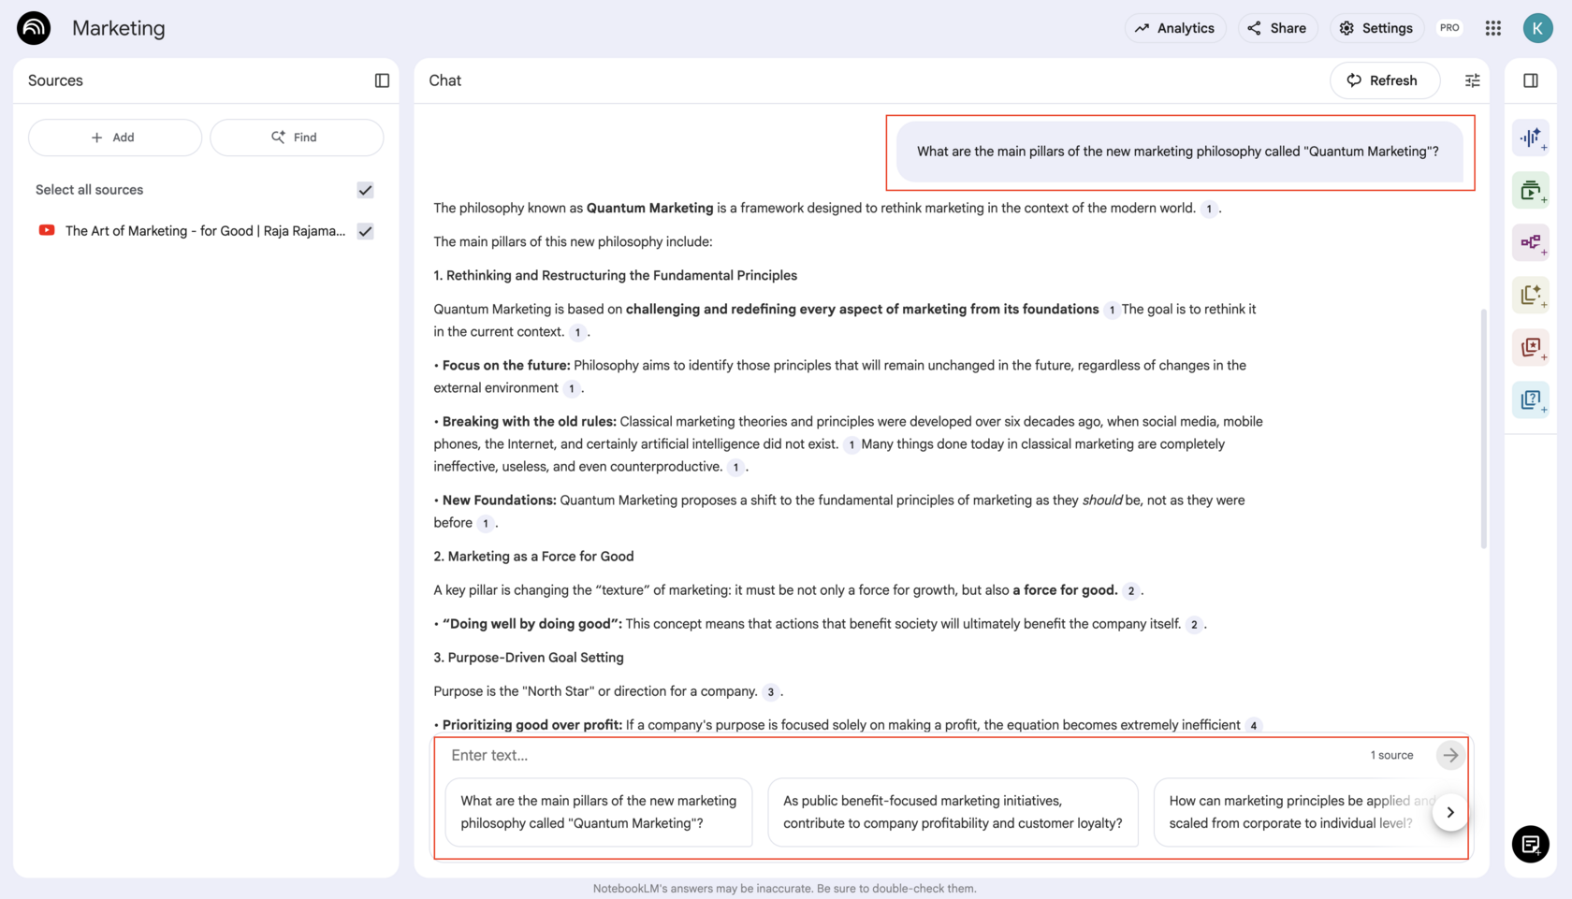Refresh the chat
1572x899 pixels.
1385,80
